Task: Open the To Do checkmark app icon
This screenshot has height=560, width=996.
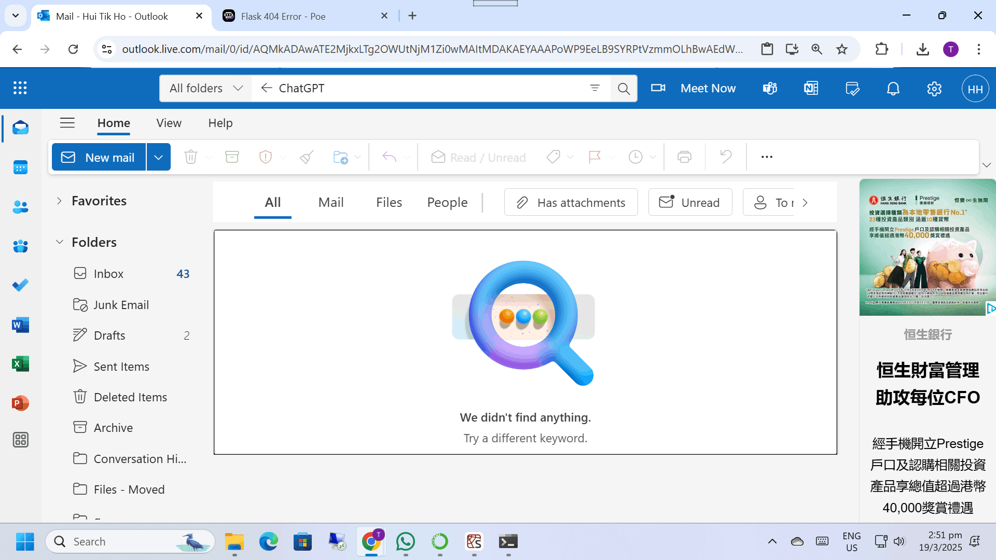Action: tap(20, 285)
